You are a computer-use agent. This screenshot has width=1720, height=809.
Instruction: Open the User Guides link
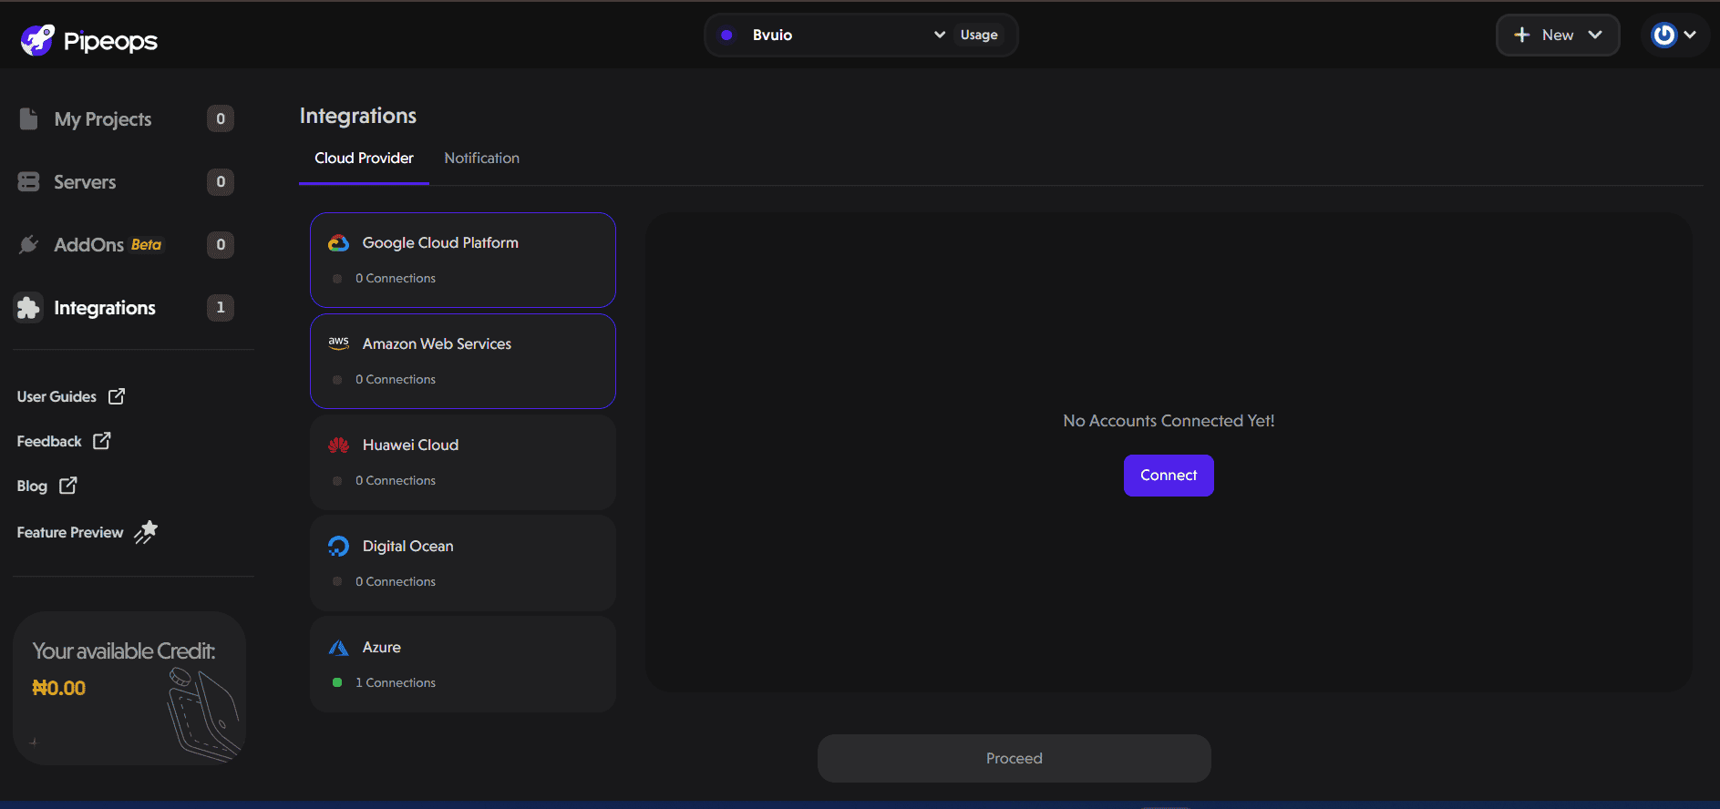tap(57, 396)
